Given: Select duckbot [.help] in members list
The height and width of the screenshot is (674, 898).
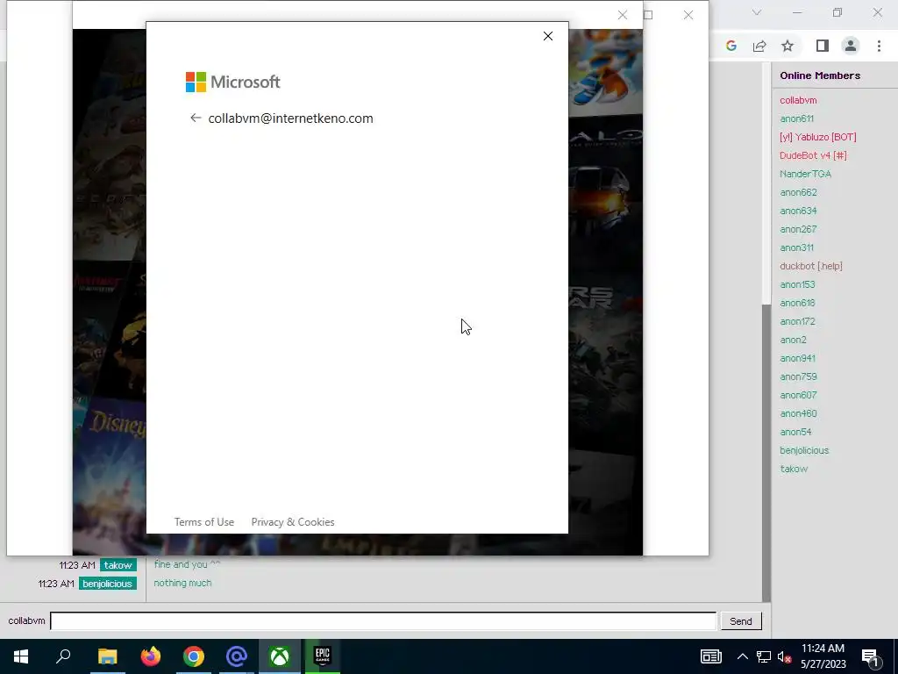Looking at the screenshot, I should 811,266.
